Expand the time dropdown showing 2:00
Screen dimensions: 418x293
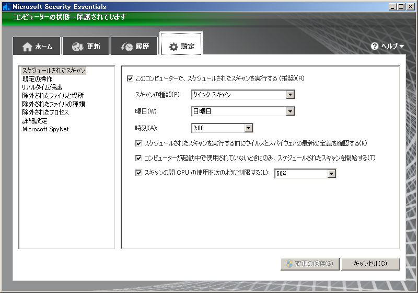tap(249, 128)
